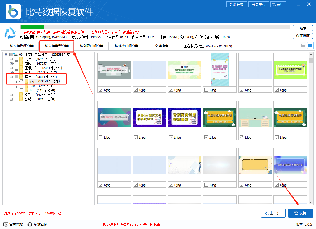Enable the 文档 category checkbox
316x229 pixels.
tap(16, 59)
